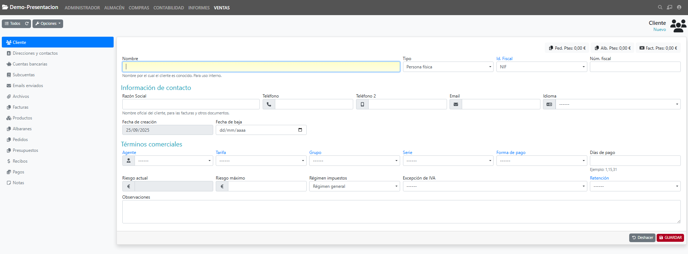The width and height of the screenshot is (688, 254).
Task: Click the mobile icon next to Teléfono 2 field
Action: [362, 104]
